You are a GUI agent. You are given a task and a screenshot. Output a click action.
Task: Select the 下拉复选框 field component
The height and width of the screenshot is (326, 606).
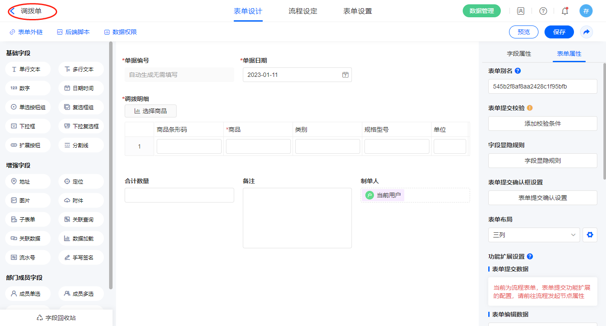81,126
